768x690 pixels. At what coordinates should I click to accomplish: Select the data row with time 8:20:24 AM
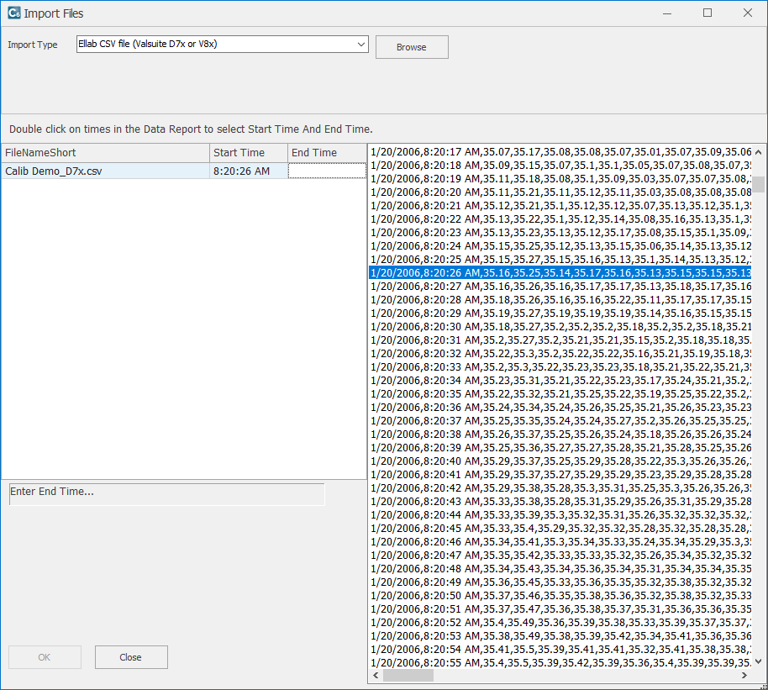click(560, 246)
